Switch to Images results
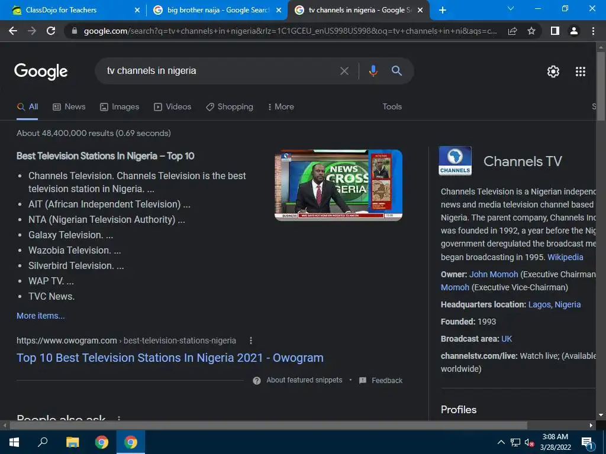Image resolution: width=606 pixels, height=454 pixels. tap(120, 107)
